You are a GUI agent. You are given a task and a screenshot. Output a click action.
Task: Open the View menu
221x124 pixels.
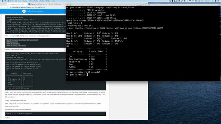pos(20,1)
